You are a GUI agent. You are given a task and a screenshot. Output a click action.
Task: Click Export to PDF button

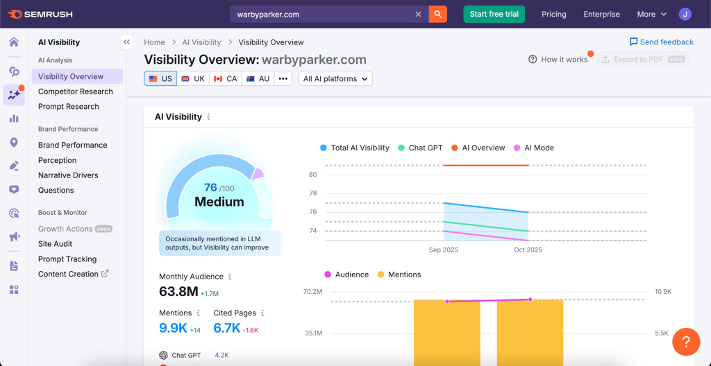click(643, 60)
